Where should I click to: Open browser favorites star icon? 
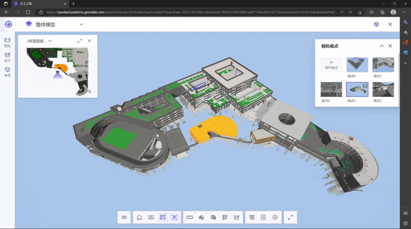[371, 12]
